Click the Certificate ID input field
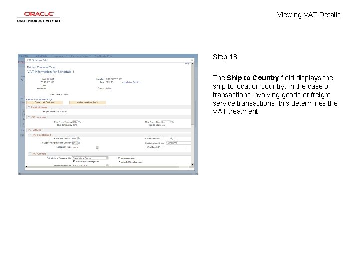The image size is (359, 269). tap(174, 147)
